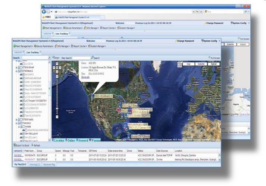
Task: Focus the vehicle Search input field
Action: [35, 58]
